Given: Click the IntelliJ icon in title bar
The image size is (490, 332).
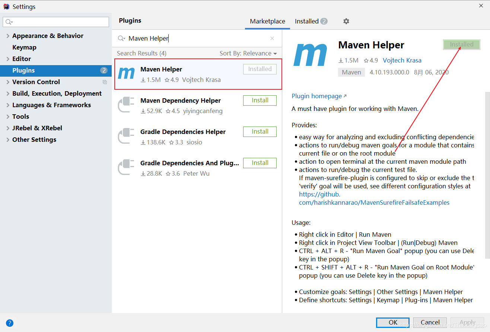Looking at the screenshot, I should pyautogui.click(x=6, y=6).
